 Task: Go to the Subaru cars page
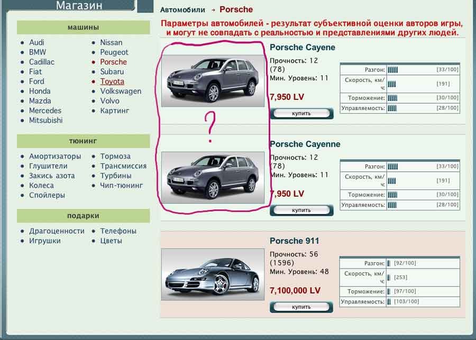(112, 71)
